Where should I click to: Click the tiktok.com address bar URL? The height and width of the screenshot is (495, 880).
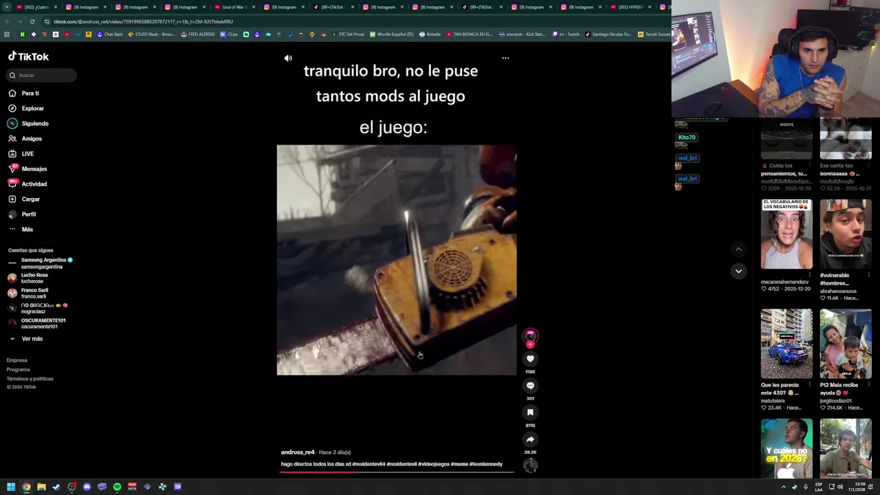pos(143,21)
